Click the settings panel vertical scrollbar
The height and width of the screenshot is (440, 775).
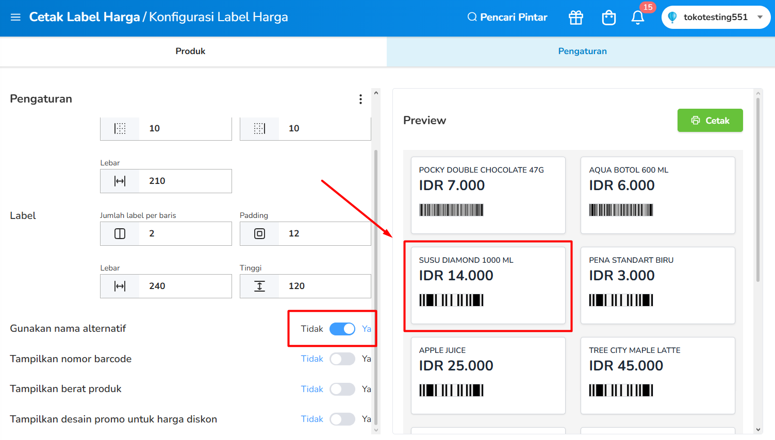[376, 286]
